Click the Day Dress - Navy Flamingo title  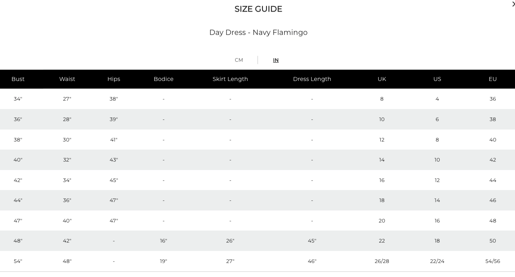(259, 32)
